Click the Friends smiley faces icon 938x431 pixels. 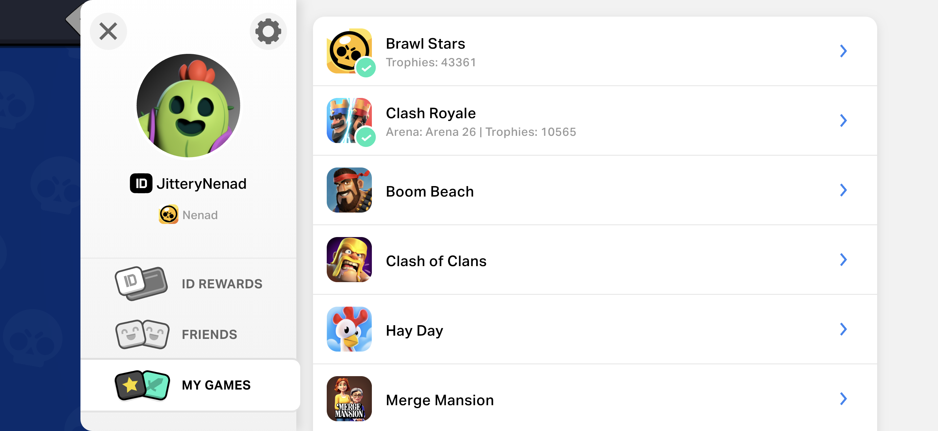[x=142, y=334]
